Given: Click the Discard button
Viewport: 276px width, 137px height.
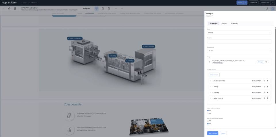Looking at the screenshot, I should 223,133.
